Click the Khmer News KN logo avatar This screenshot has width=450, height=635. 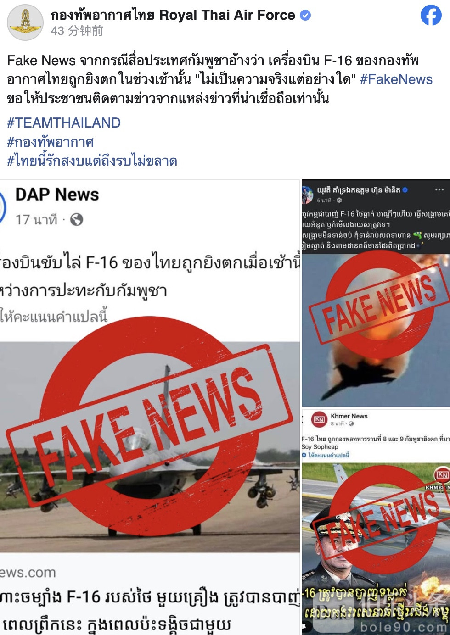coord(319,419)
